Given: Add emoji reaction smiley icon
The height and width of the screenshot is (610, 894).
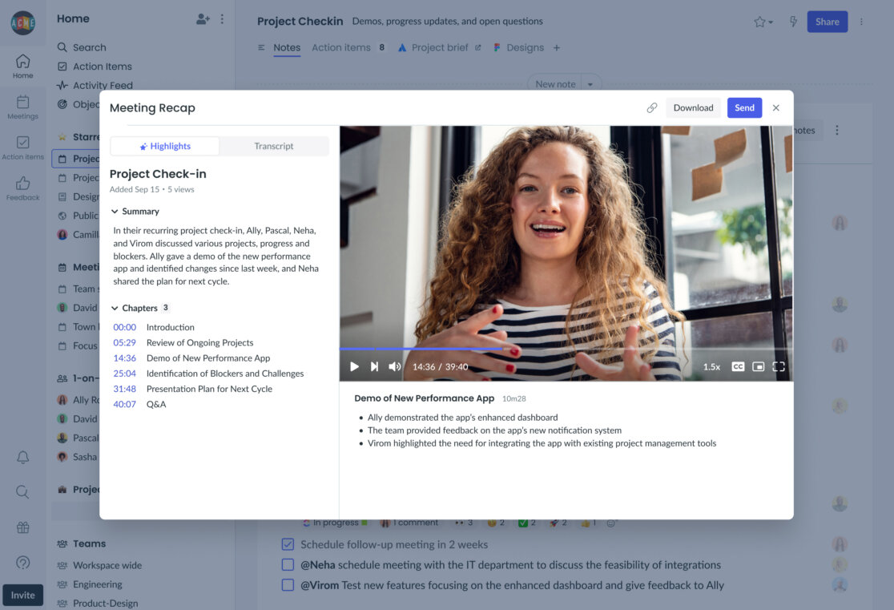Looking at the screenshot, I should 610,523.
